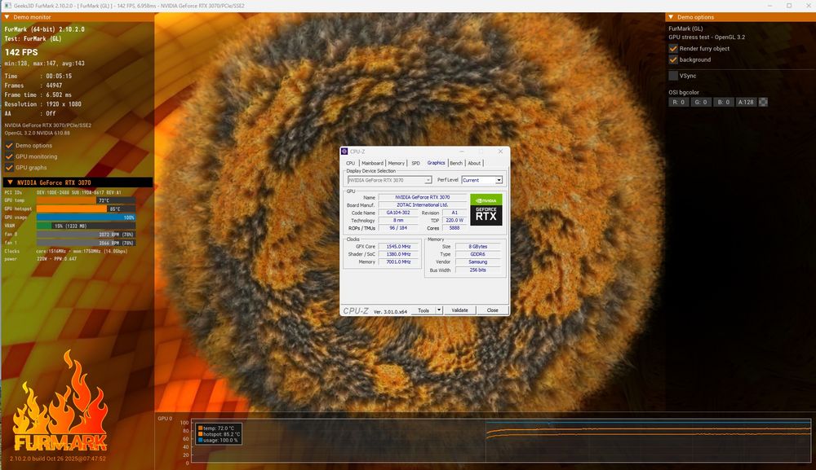816x470 pixels.
Task: Open the About tab in CPU-Z
Action: (x=474, y=163)
